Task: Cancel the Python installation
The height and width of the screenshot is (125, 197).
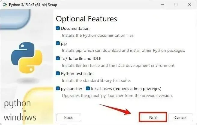Action: tap(180, 117)
